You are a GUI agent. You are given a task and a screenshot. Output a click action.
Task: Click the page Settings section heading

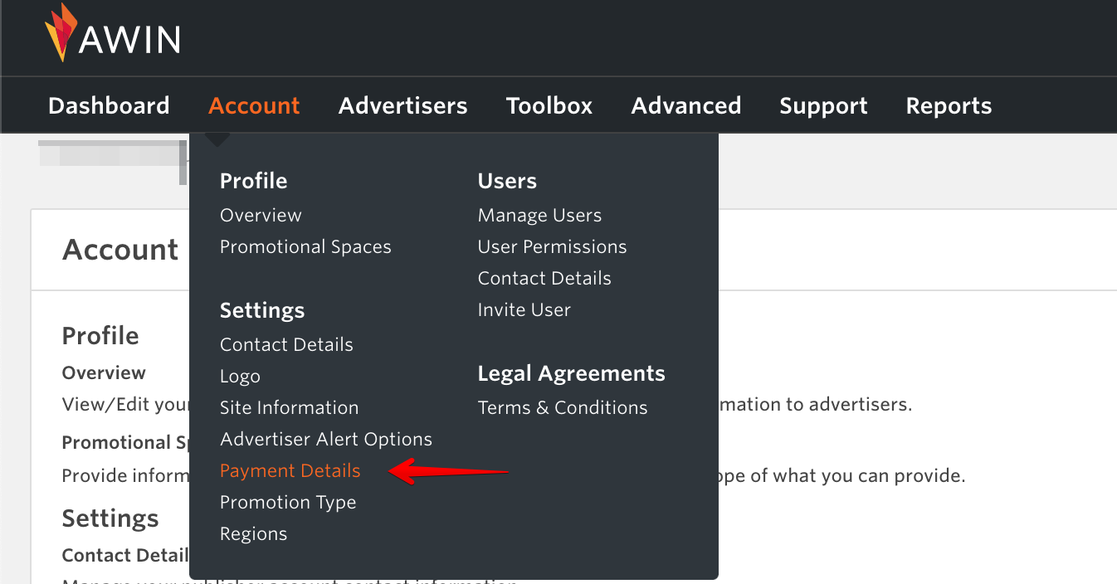[110, 519]
